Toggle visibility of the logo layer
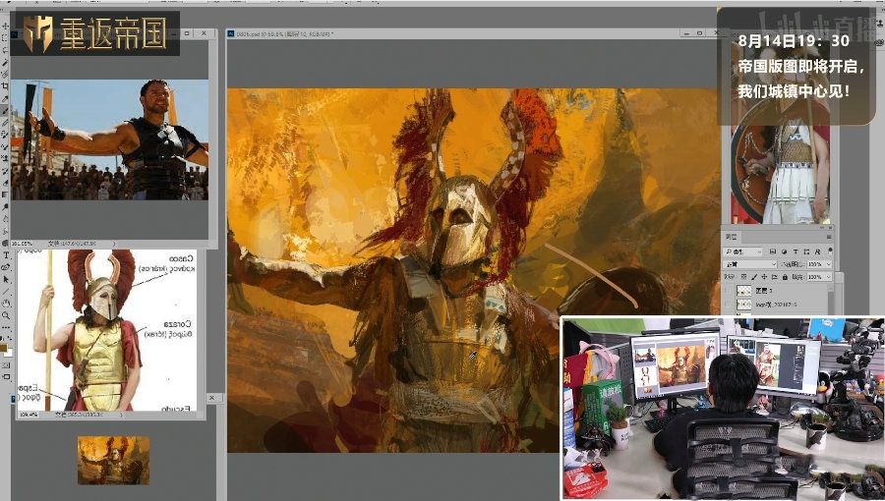The height and width of the screenshot is (501, 885). pyautogui.click(x=728, y=305)
